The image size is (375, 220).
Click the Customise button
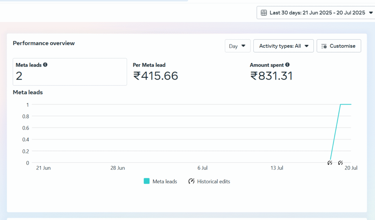tap(338, 46)
